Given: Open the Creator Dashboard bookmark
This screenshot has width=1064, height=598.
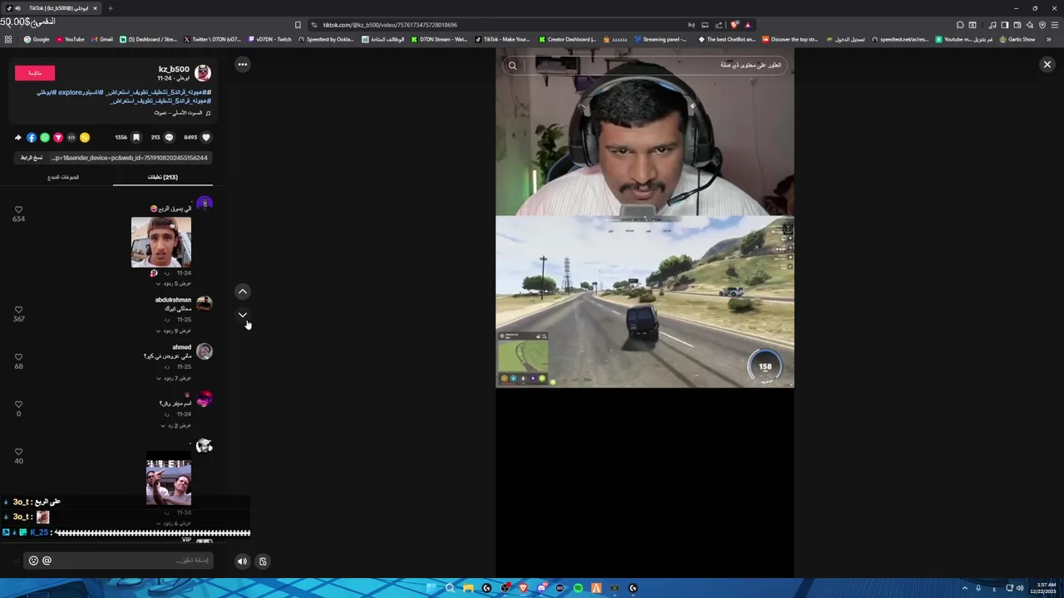Looking at the screenshot, I should pos(568,39).
